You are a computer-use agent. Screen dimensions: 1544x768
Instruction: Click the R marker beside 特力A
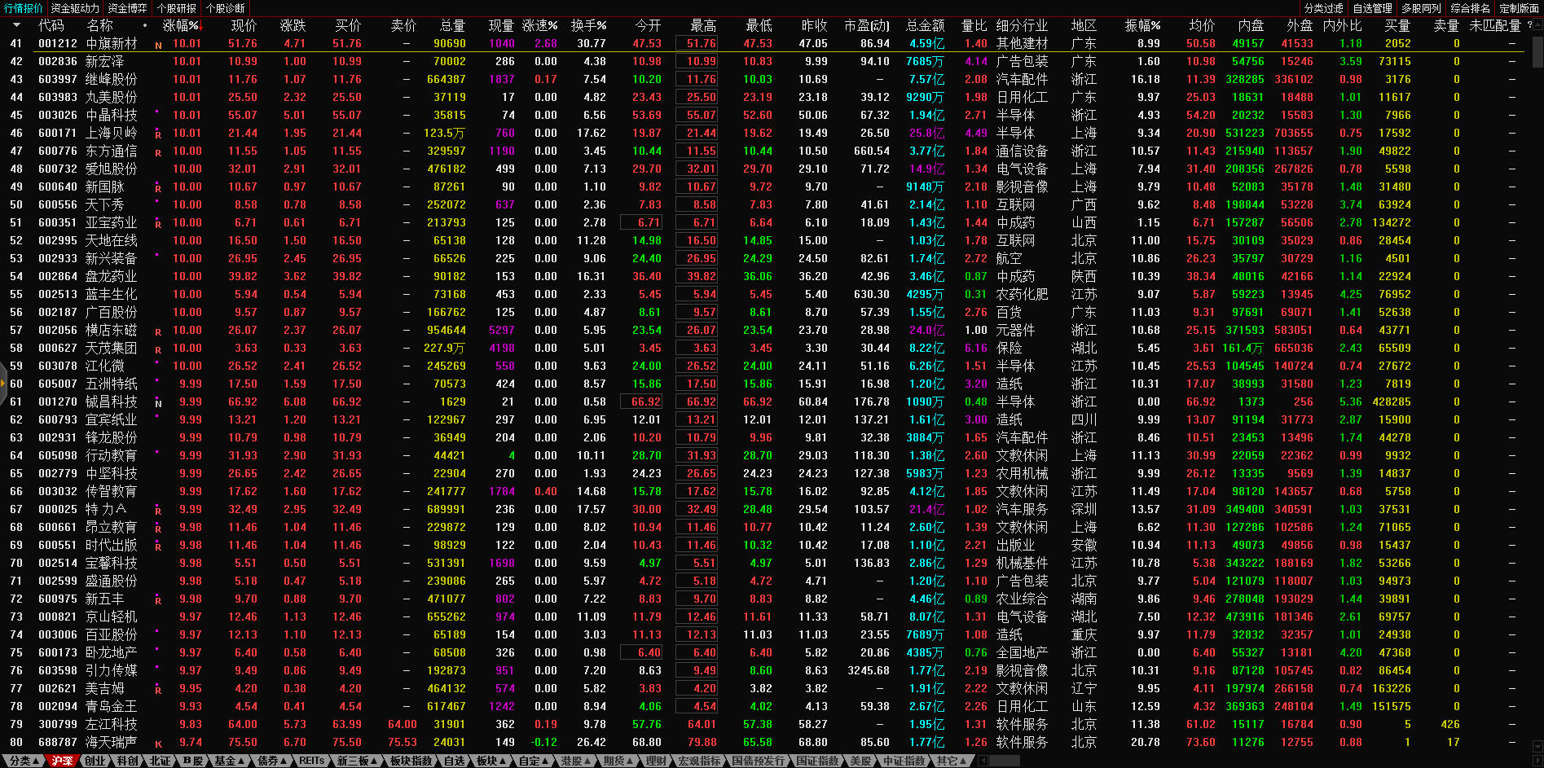click(x=158, y=511)
